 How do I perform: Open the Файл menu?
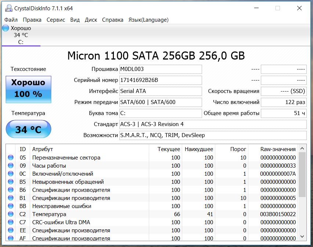(11, 20)
